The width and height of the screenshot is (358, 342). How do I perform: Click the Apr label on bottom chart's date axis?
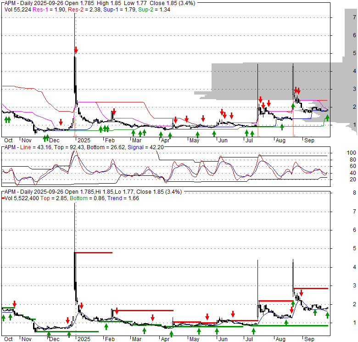tap(165, 339)
